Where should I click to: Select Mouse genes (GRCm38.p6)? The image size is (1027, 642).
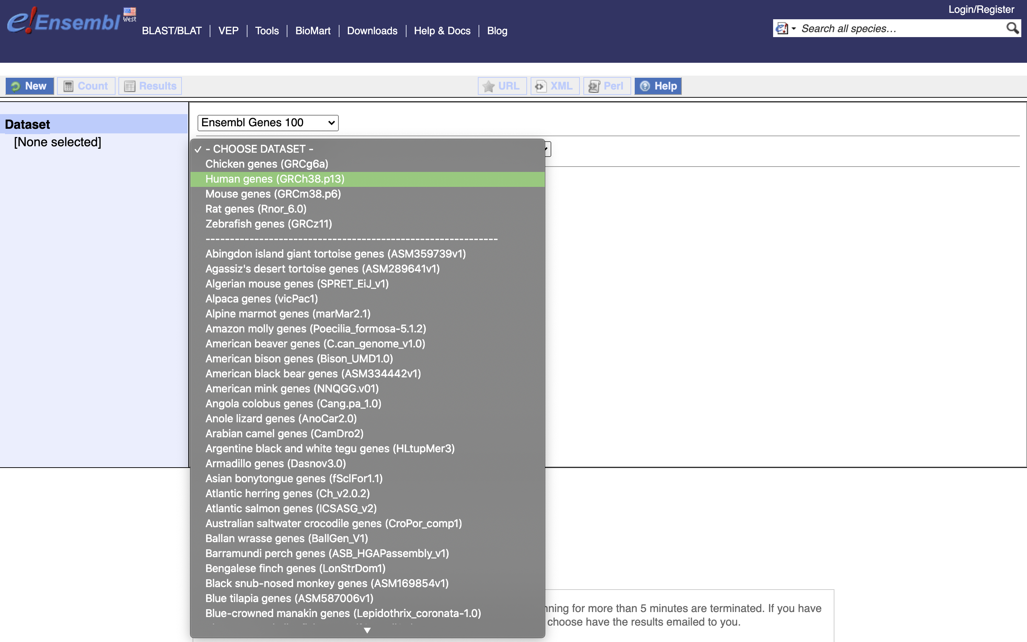[368, 194]
